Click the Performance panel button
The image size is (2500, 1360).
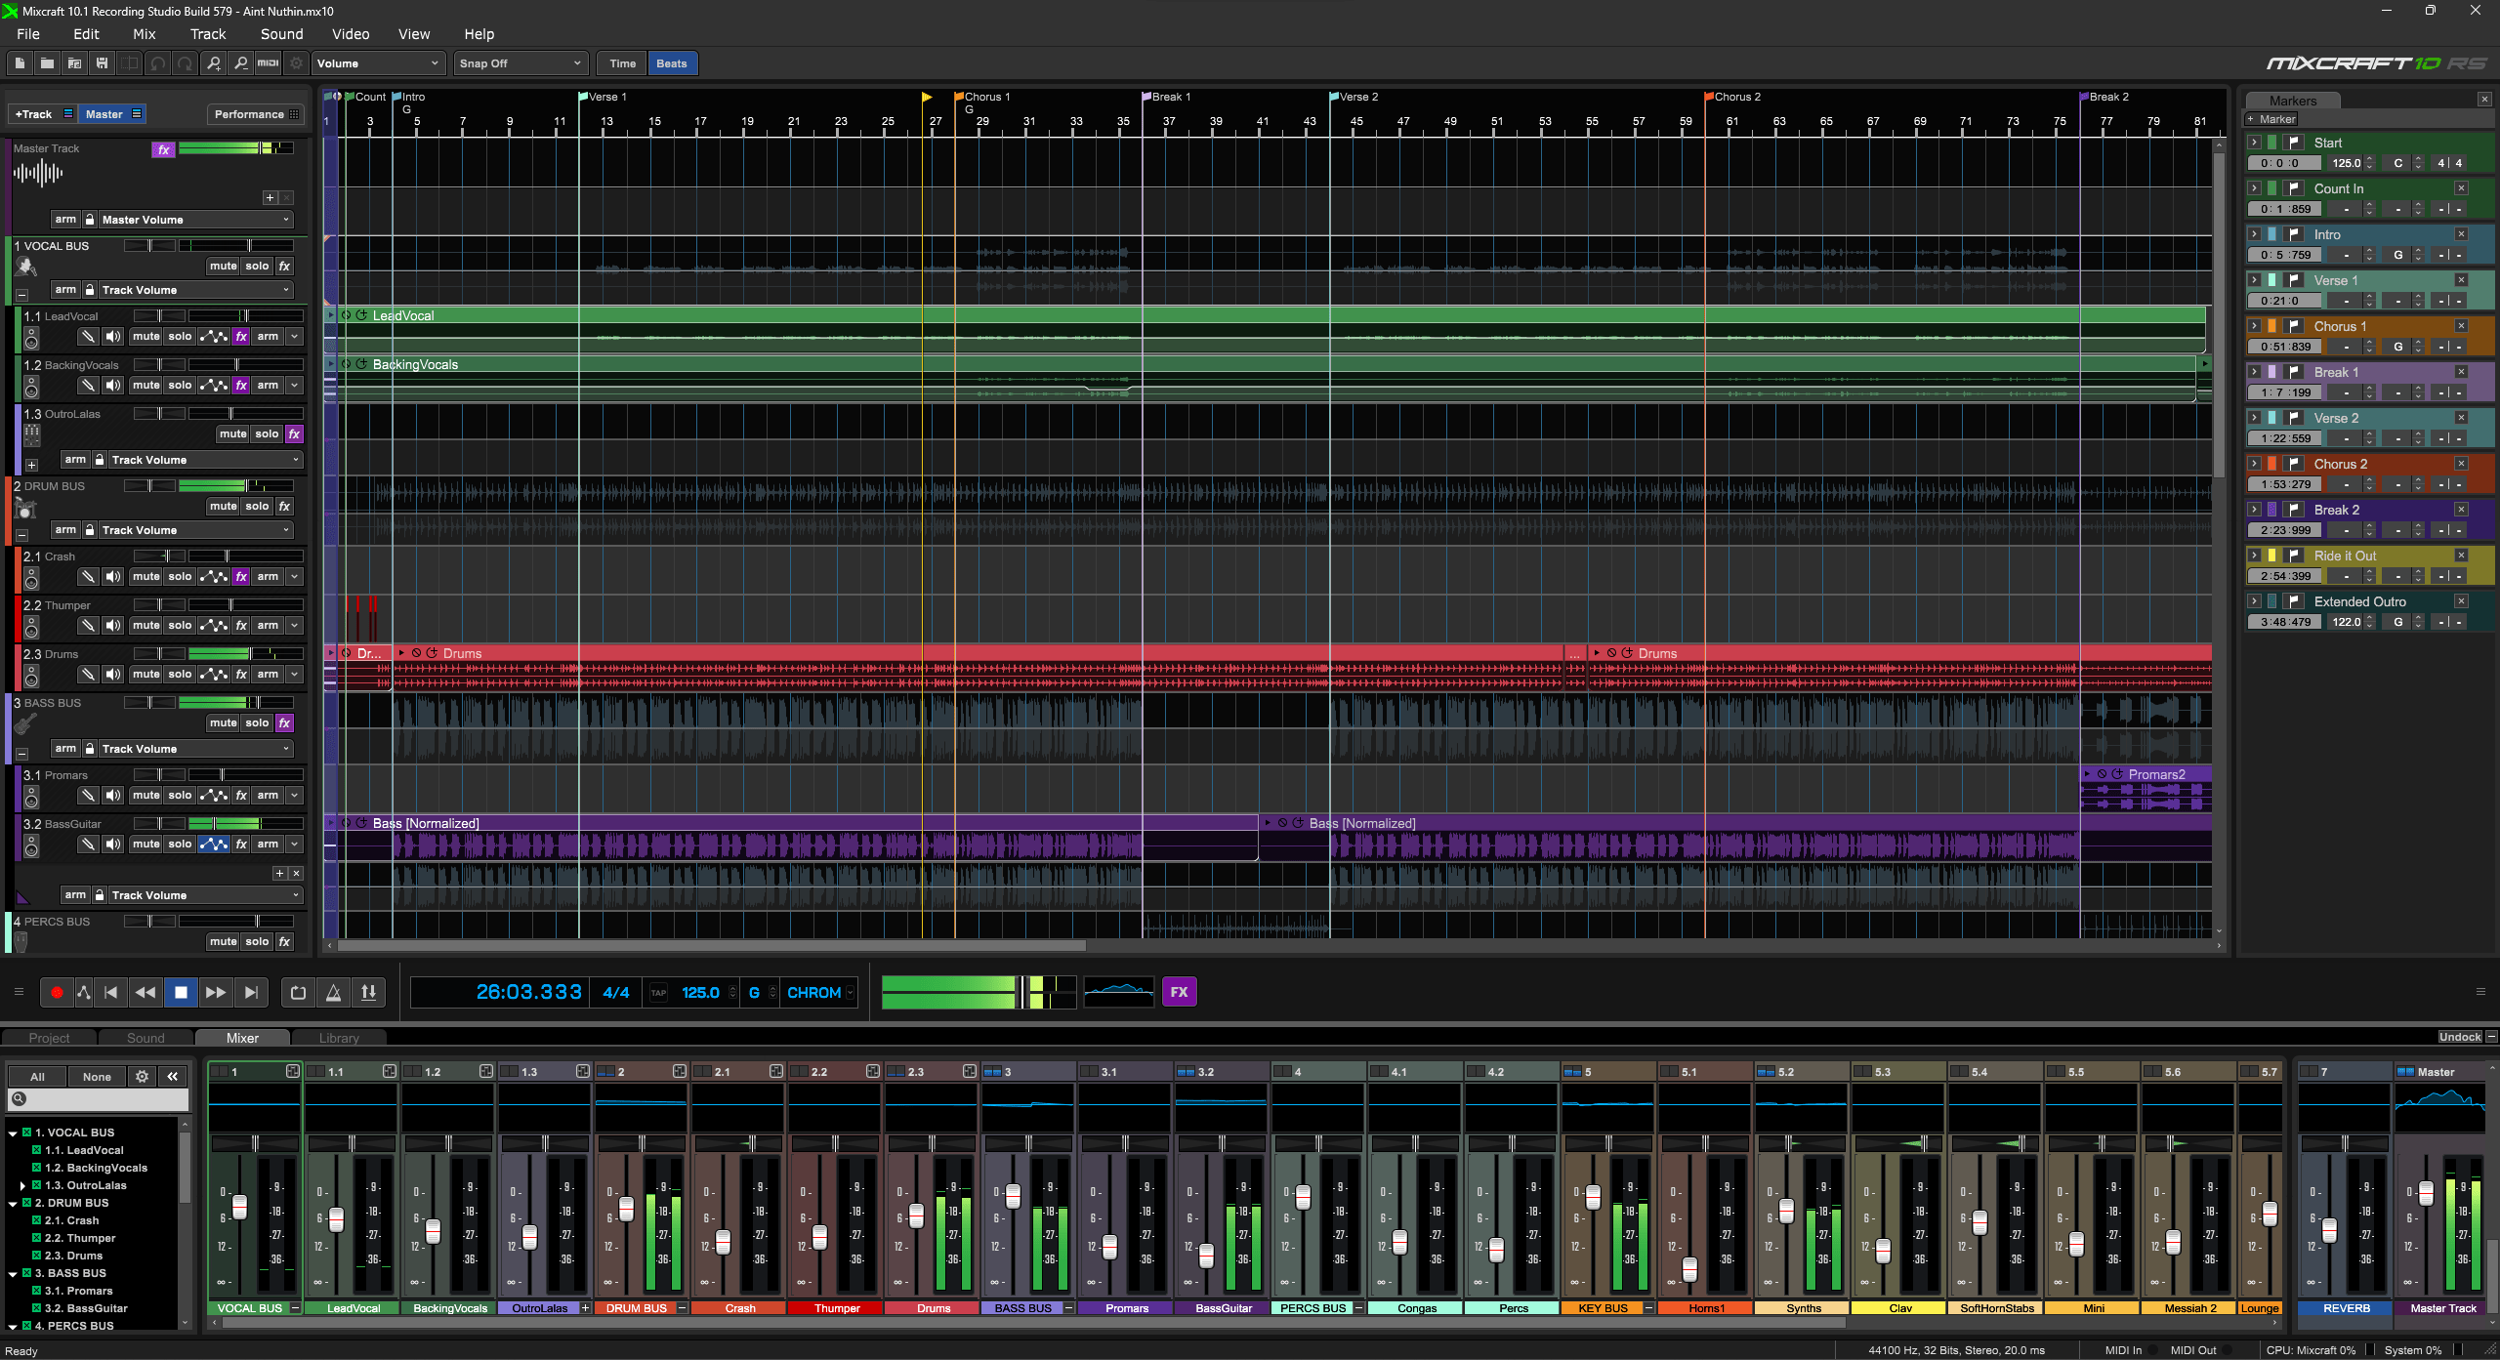point(256,114)
